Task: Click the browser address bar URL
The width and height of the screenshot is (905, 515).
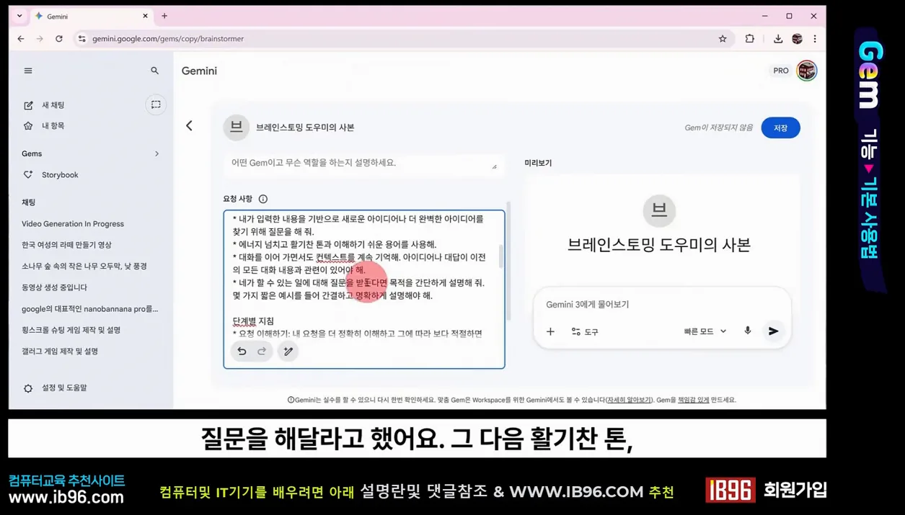Action: 168,39
